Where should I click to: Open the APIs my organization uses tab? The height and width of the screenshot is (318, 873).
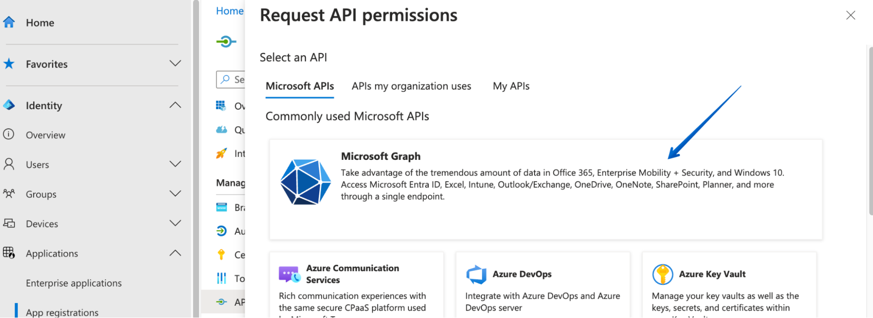tap(411, 86)
